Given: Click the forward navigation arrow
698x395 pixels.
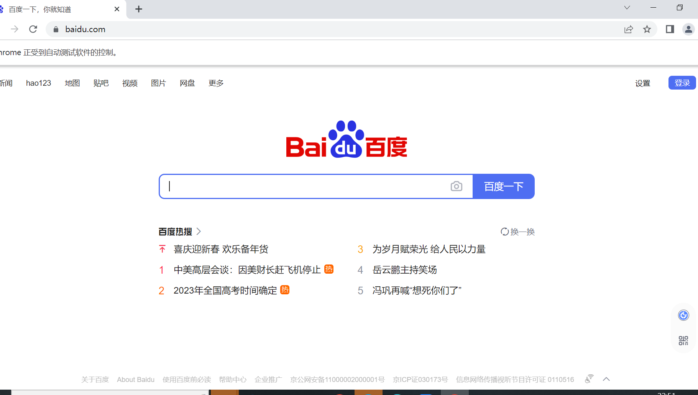Looking at the screenshot, I should [x=15, y=29].
